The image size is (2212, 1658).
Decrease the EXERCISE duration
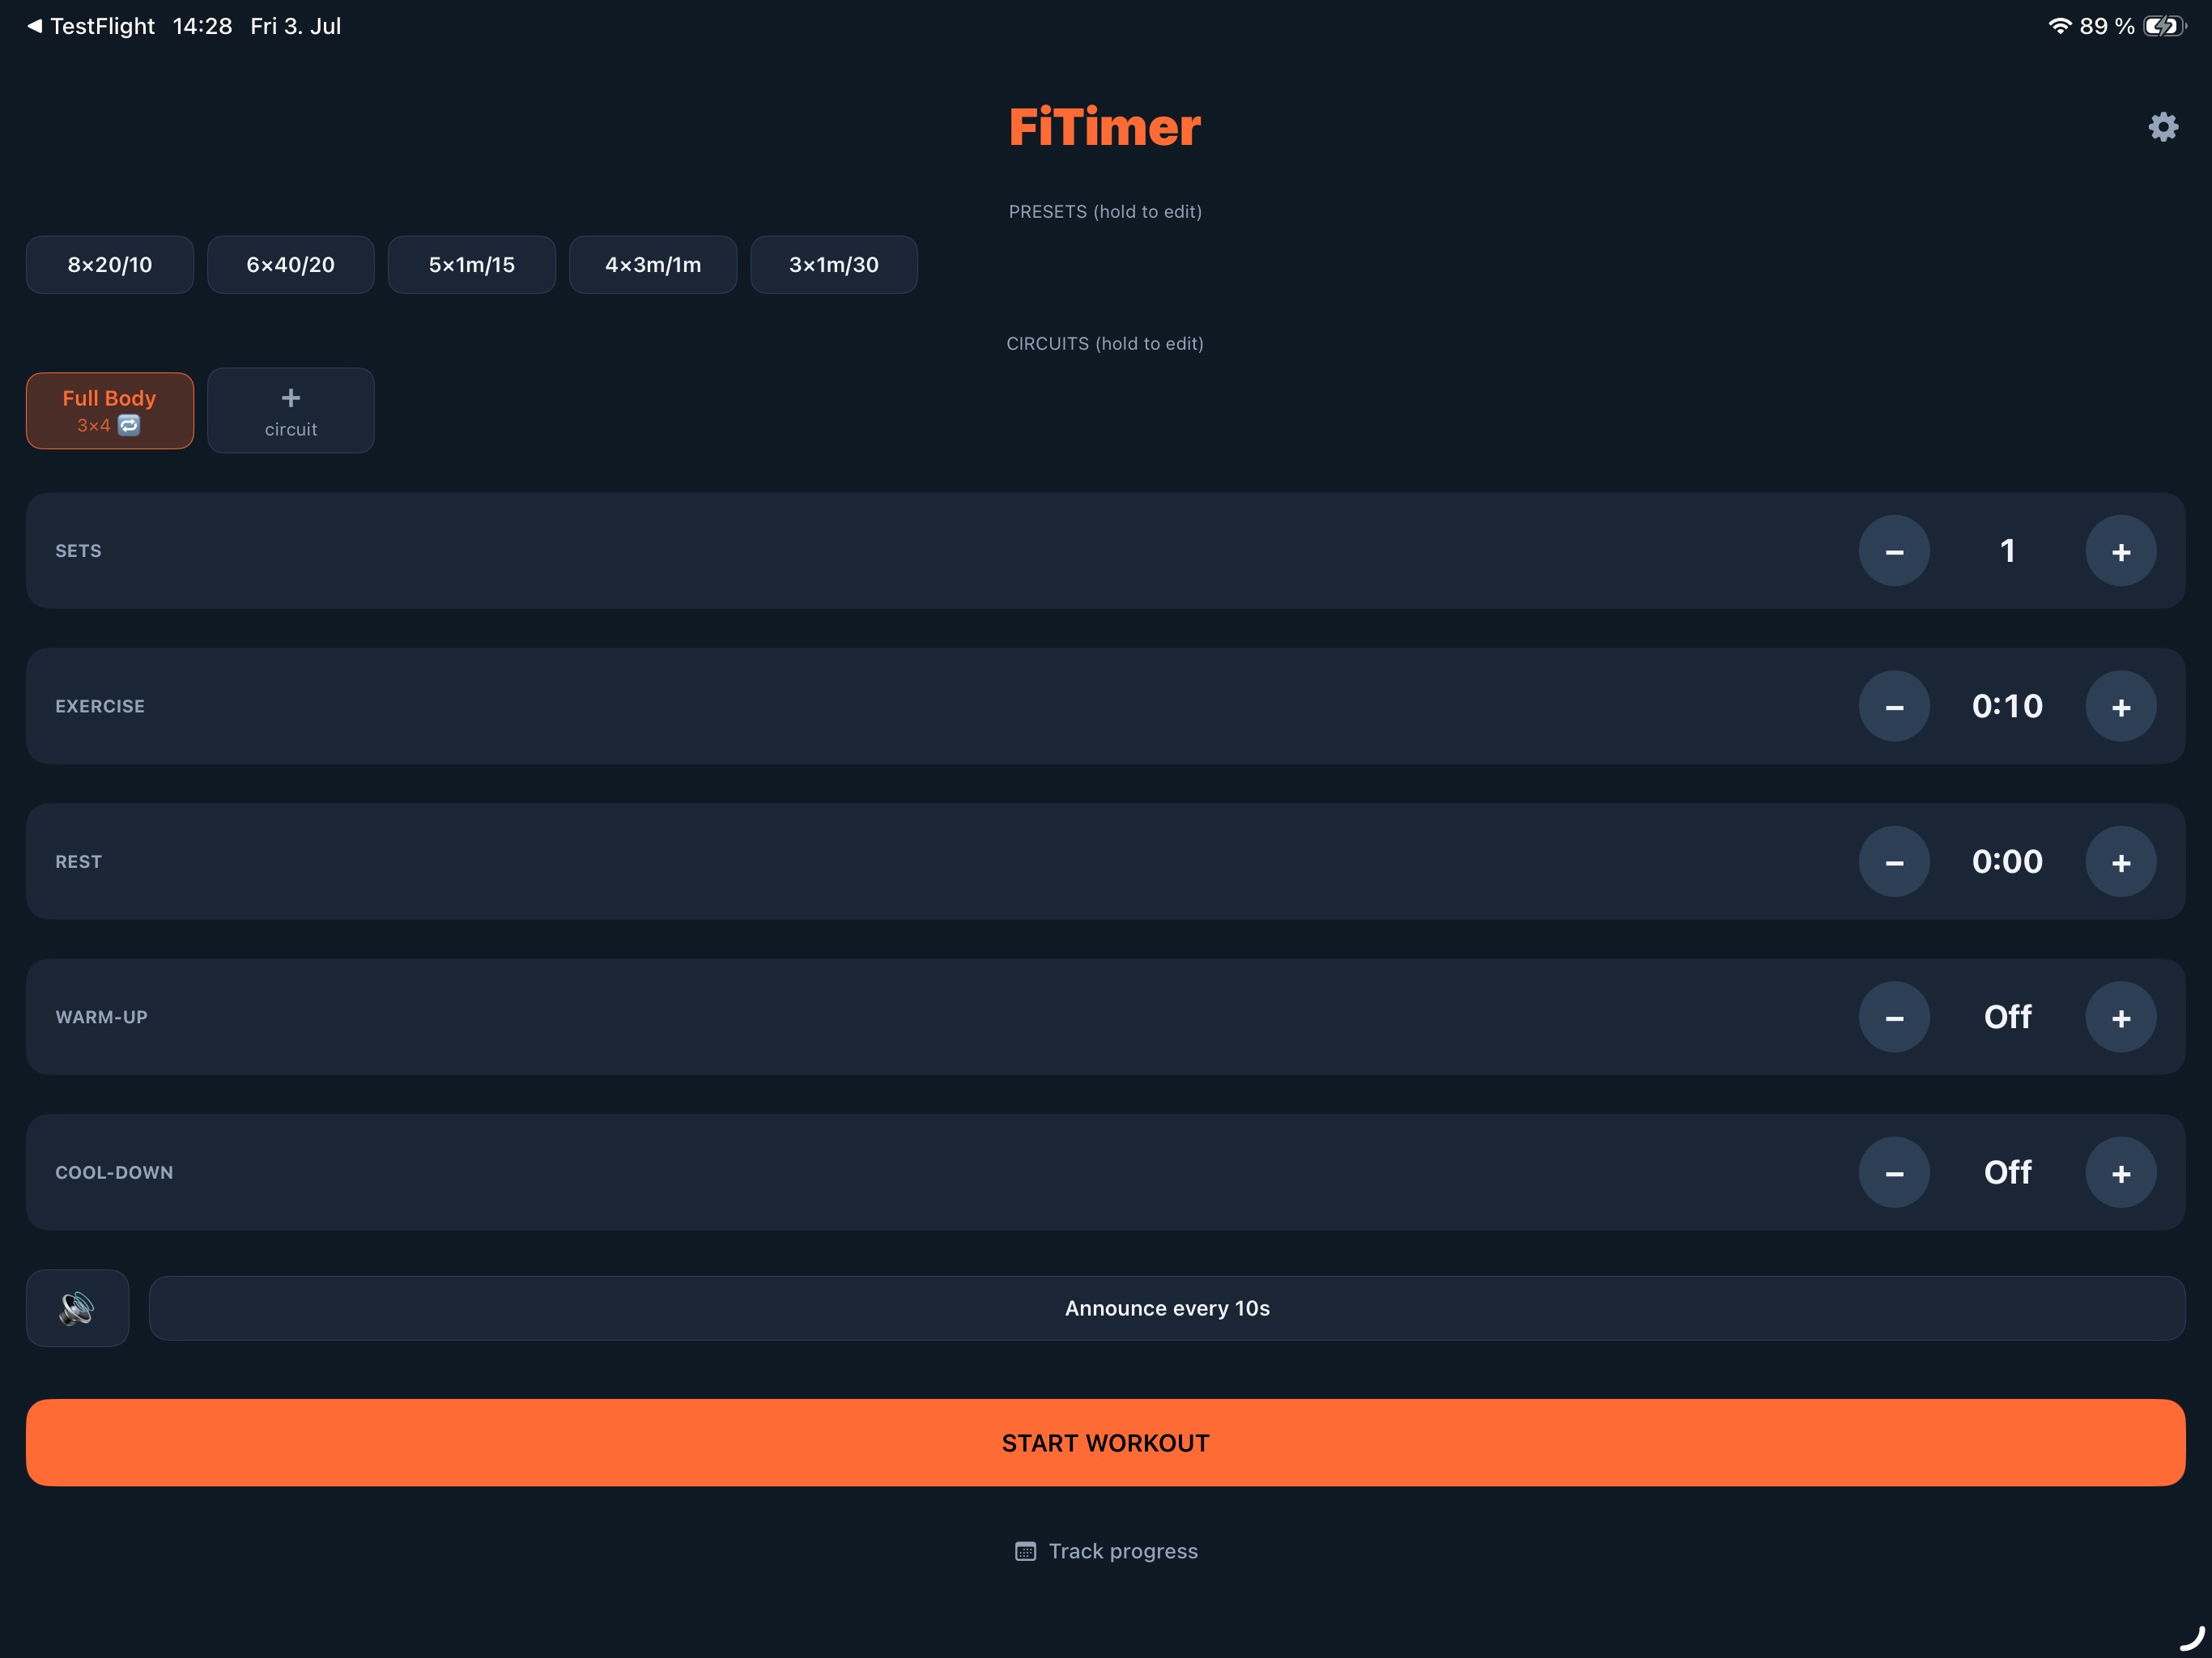pyautogui.click(x=1894, y=706)
